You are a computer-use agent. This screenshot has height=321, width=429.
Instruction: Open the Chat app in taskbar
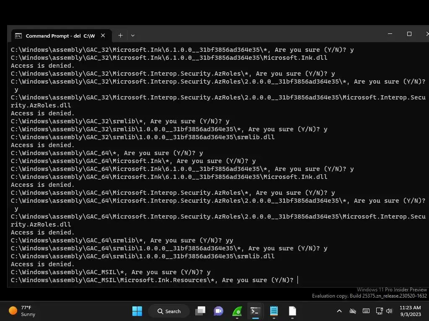[218, 311]
